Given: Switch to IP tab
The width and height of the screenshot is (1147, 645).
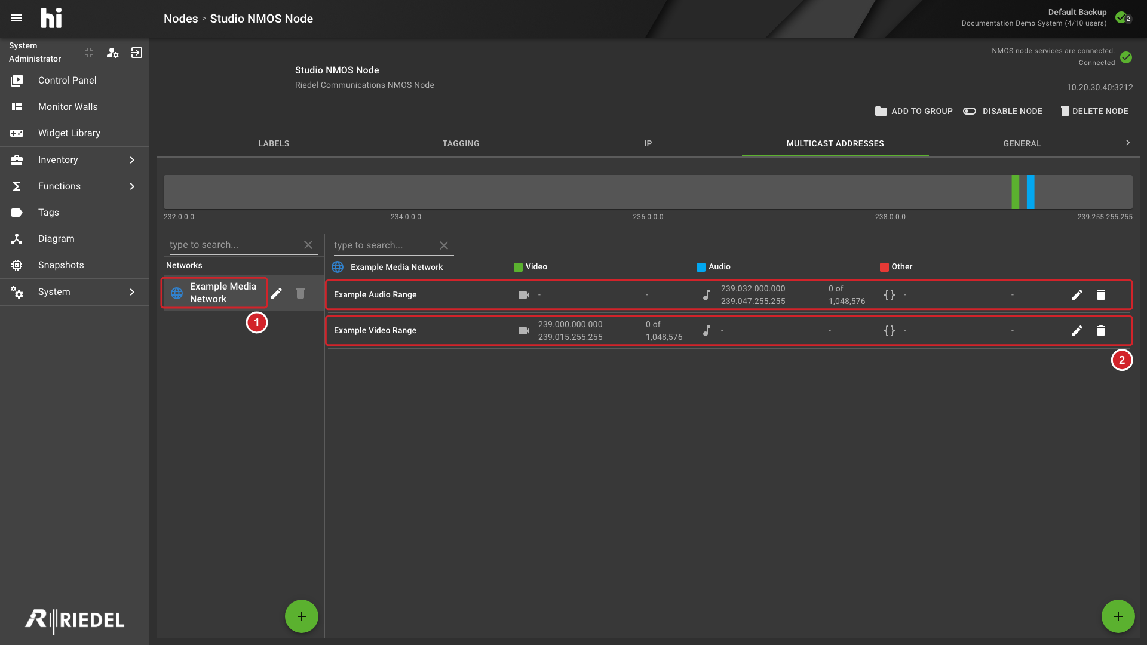Looking at the screenshot, I should [648, 143].
